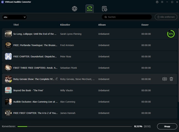Delete the Ricky Gervais Show entry
The height and width of the screenshot is (132, 179).
click(171, 79)
